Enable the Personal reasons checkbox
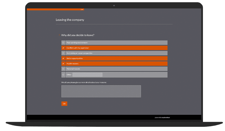Viewport: 225px width, 131px height. point(63,69)
